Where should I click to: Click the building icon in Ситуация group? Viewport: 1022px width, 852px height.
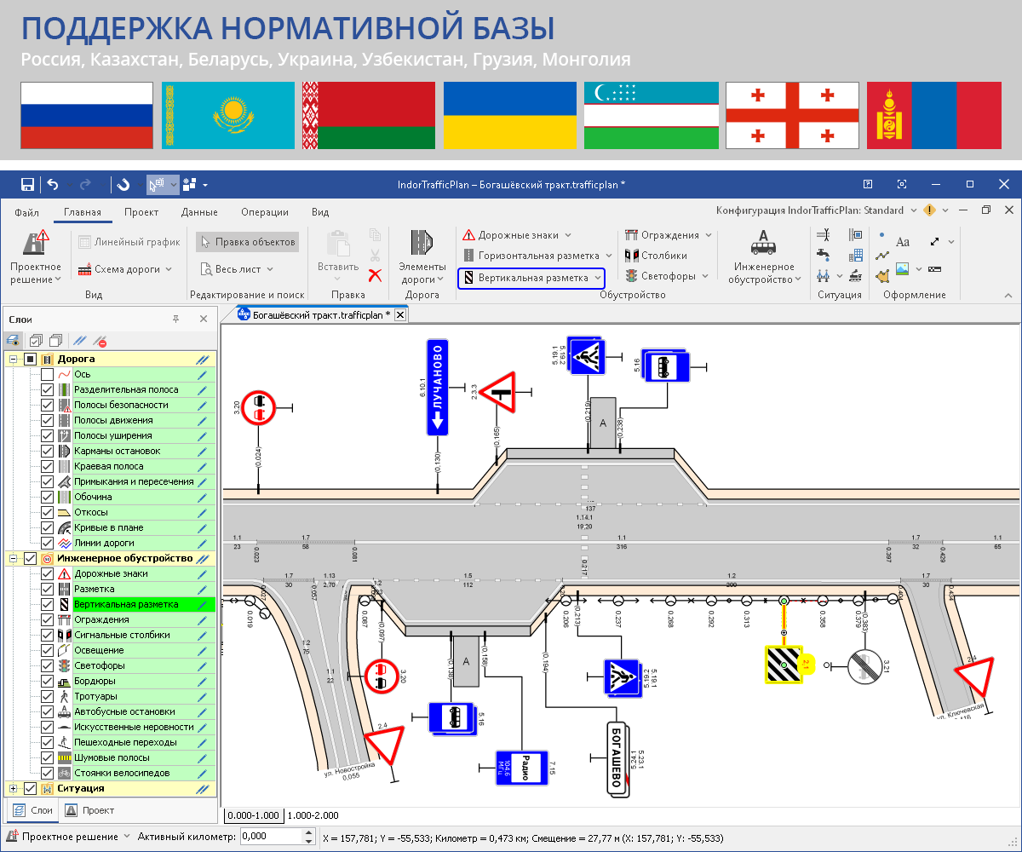855,255
